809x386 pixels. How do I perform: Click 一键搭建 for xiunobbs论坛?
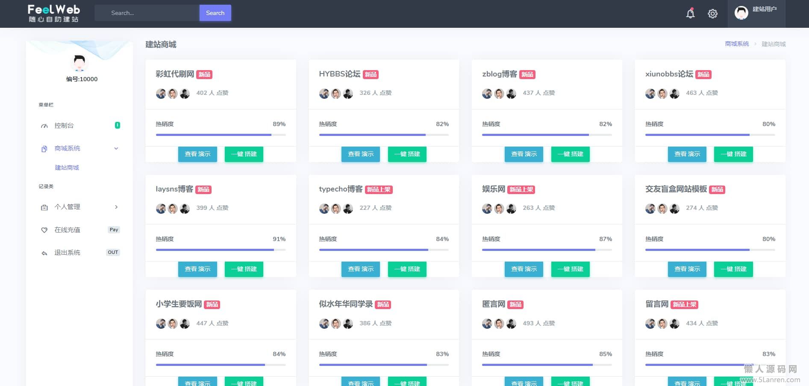tap(733, 154)
